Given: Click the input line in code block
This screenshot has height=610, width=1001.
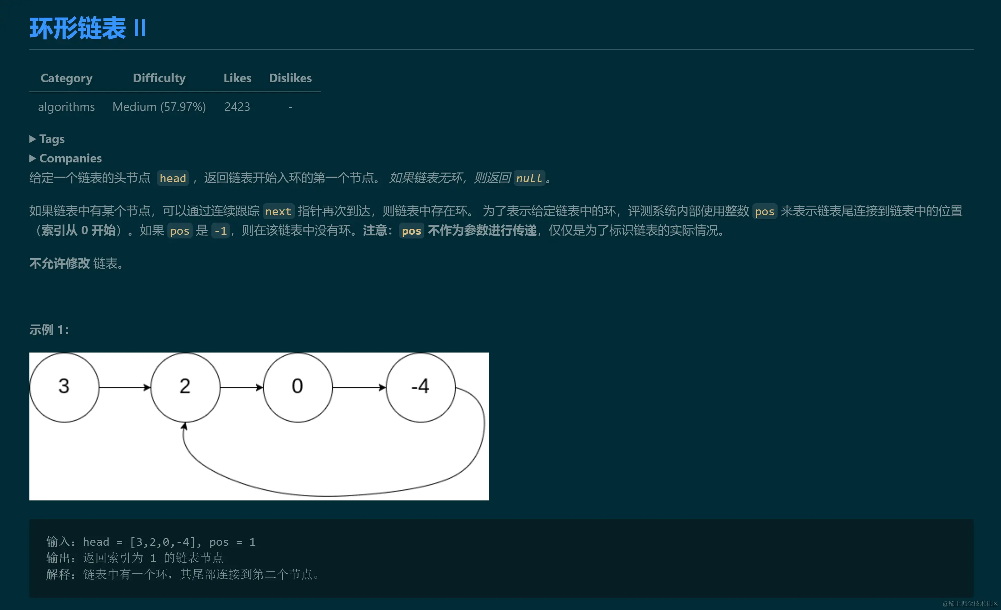Looking at the screenshot, I should (151, 542).
